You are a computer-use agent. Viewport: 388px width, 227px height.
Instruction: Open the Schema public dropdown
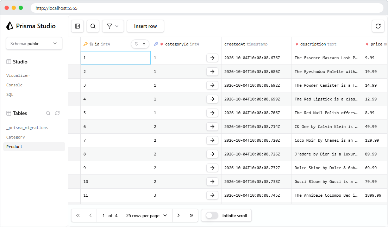coord(34,44)
